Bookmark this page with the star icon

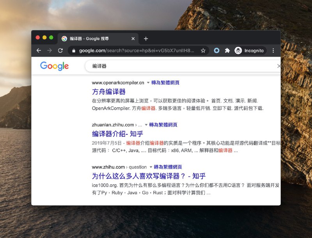[x=203, y=51]
